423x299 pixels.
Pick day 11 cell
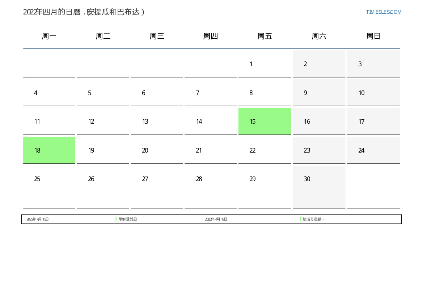(49, 121)
